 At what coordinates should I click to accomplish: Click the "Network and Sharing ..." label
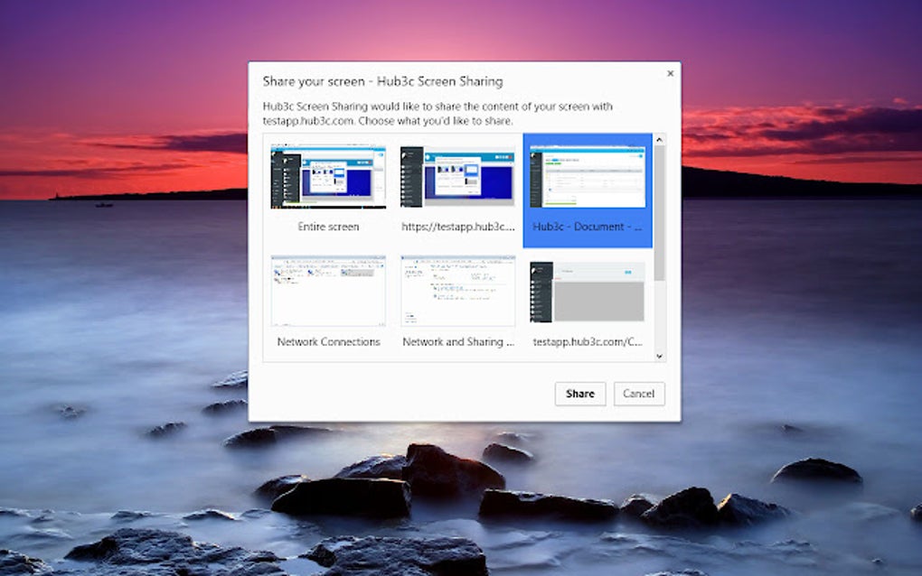tap(457, 341)
